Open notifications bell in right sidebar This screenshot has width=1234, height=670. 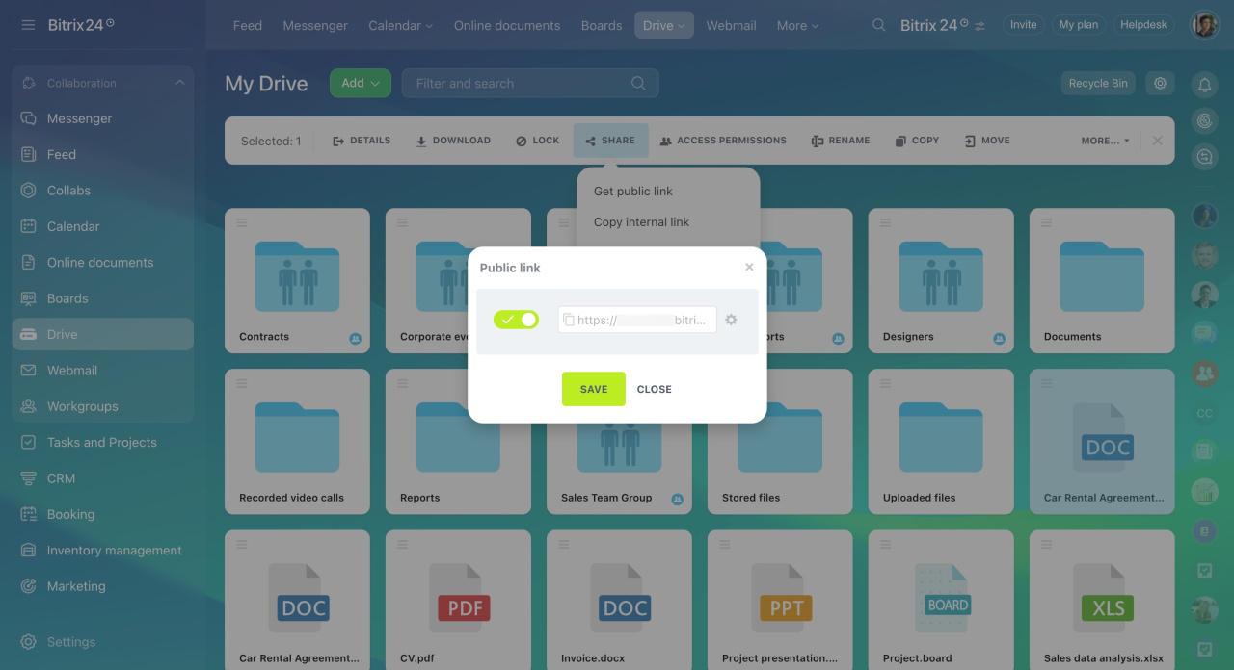1204,86
